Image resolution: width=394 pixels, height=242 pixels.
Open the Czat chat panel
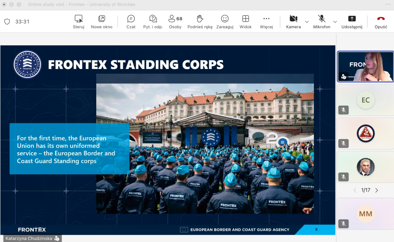coord(131,22)
